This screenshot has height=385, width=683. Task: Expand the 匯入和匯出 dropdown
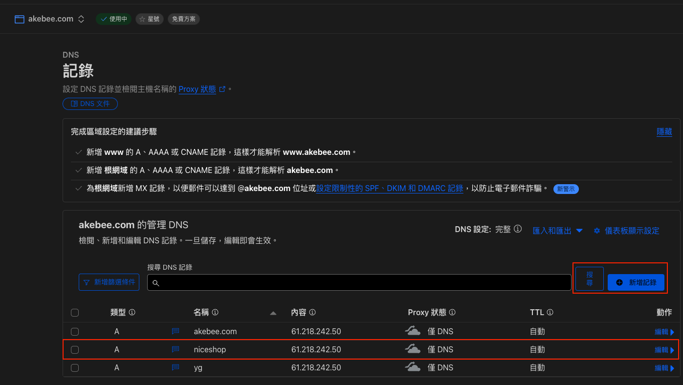pos(557,231)
